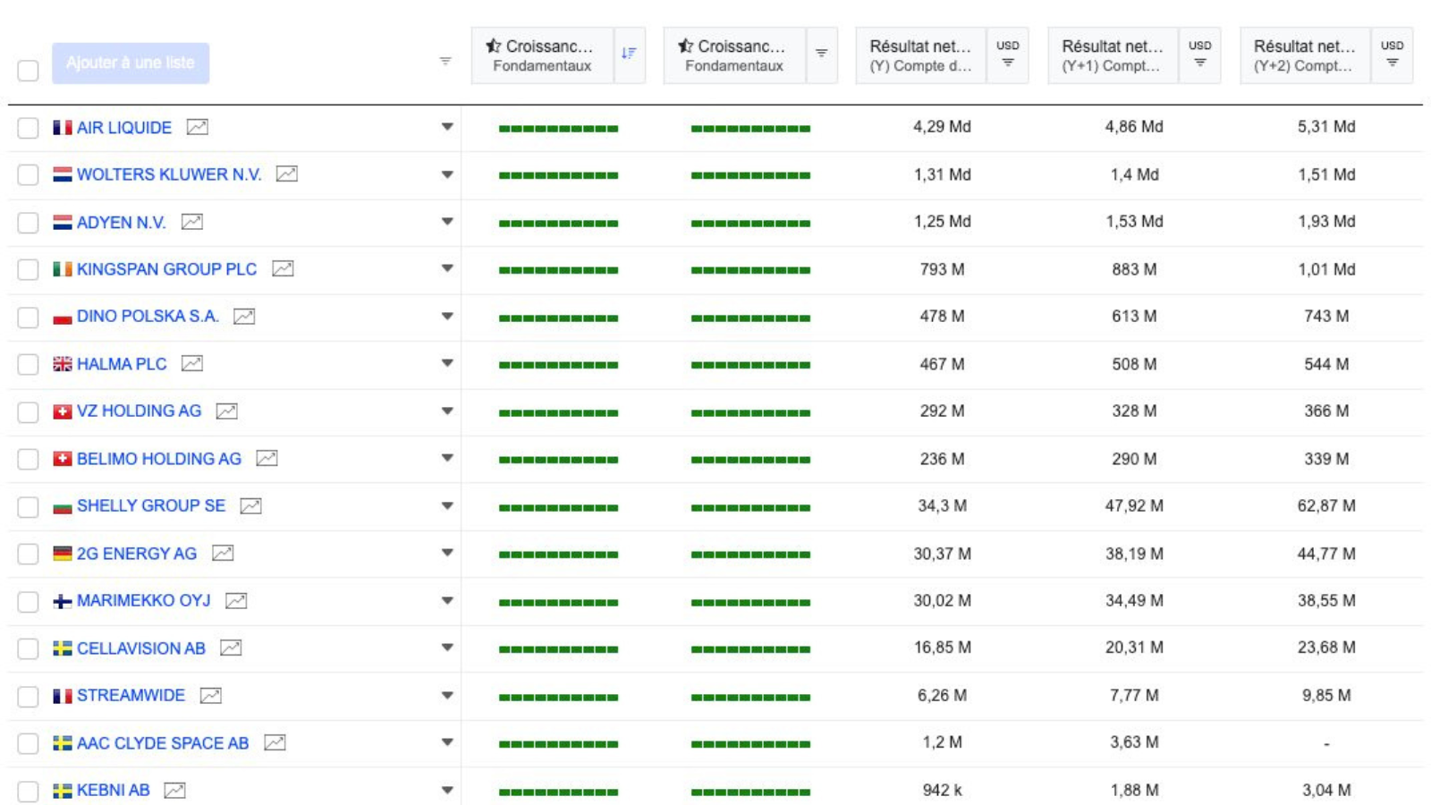Expand dropdown arrow on KINGSPAN GROUP row
Viewport: 1431px width, 805px height.
(x=447, y=268)
